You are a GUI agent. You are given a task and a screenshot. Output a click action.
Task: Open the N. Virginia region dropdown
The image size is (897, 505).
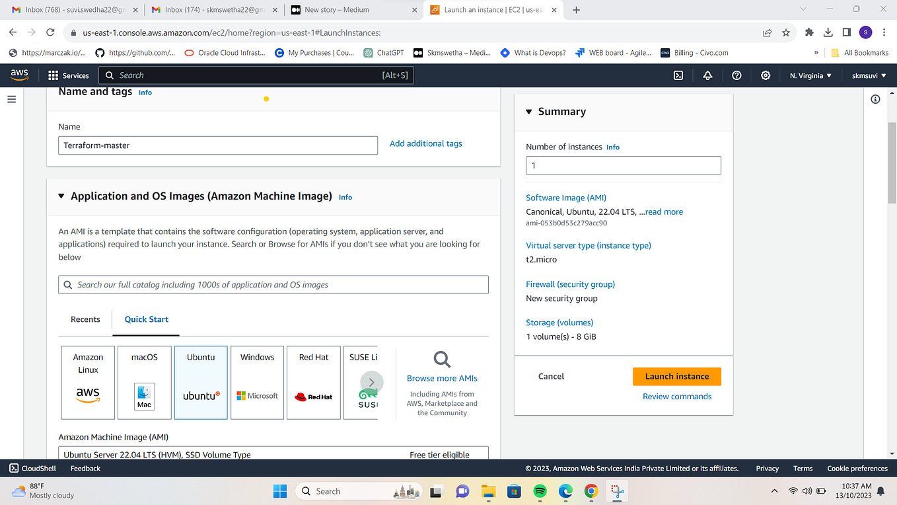pos(810,75)
